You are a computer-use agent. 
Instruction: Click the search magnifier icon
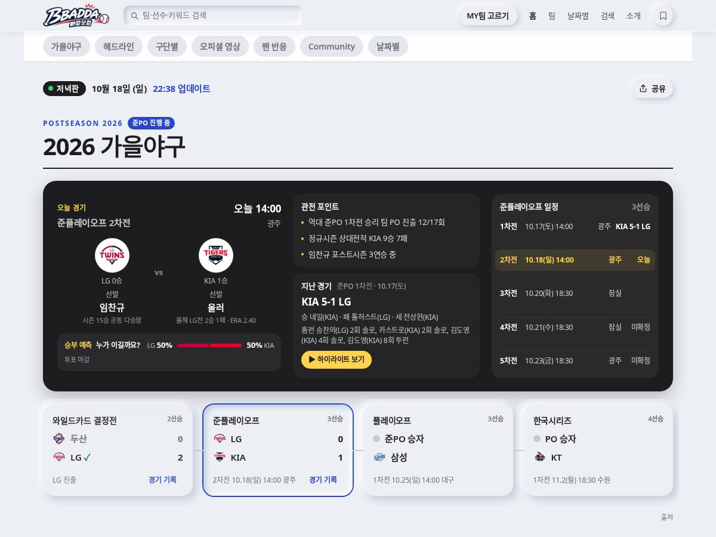[x=134, y=16]
